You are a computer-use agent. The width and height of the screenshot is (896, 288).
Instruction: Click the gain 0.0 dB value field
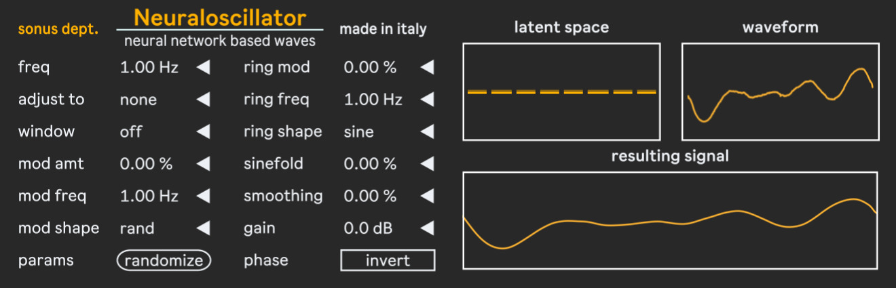(x=368, y=228)
